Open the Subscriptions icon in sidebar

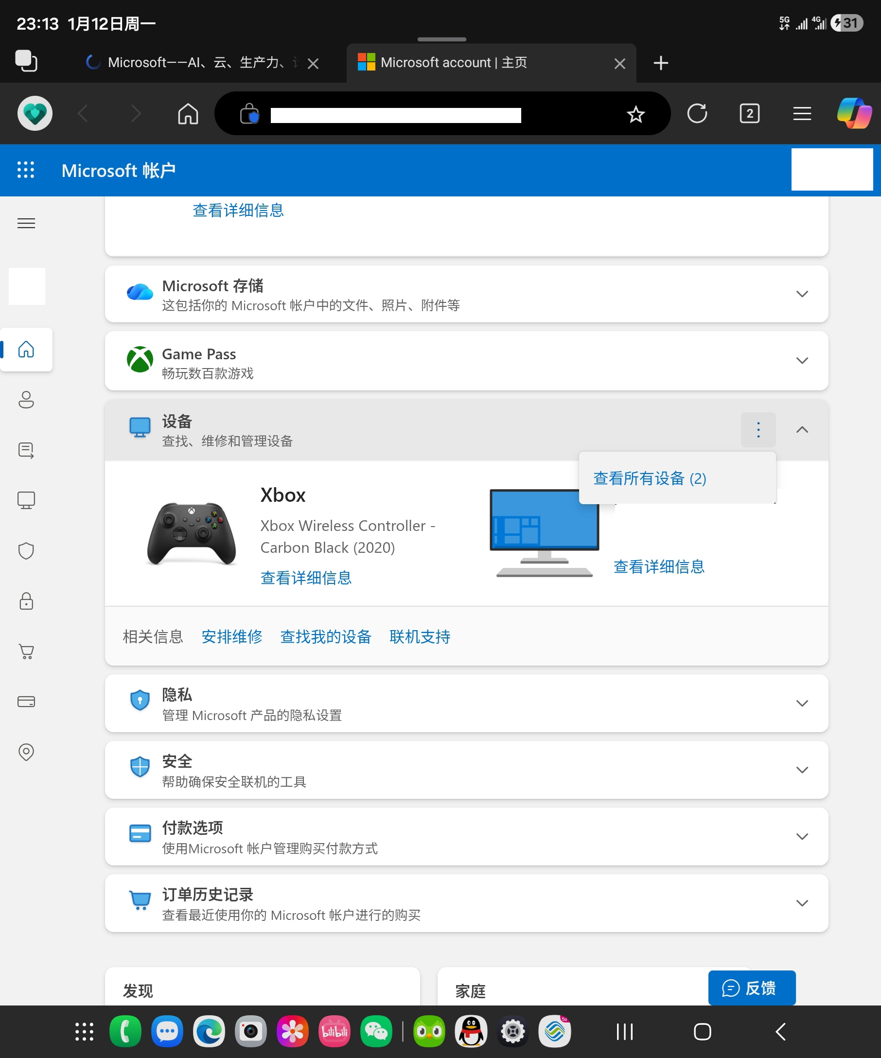(x=26, y=450)
